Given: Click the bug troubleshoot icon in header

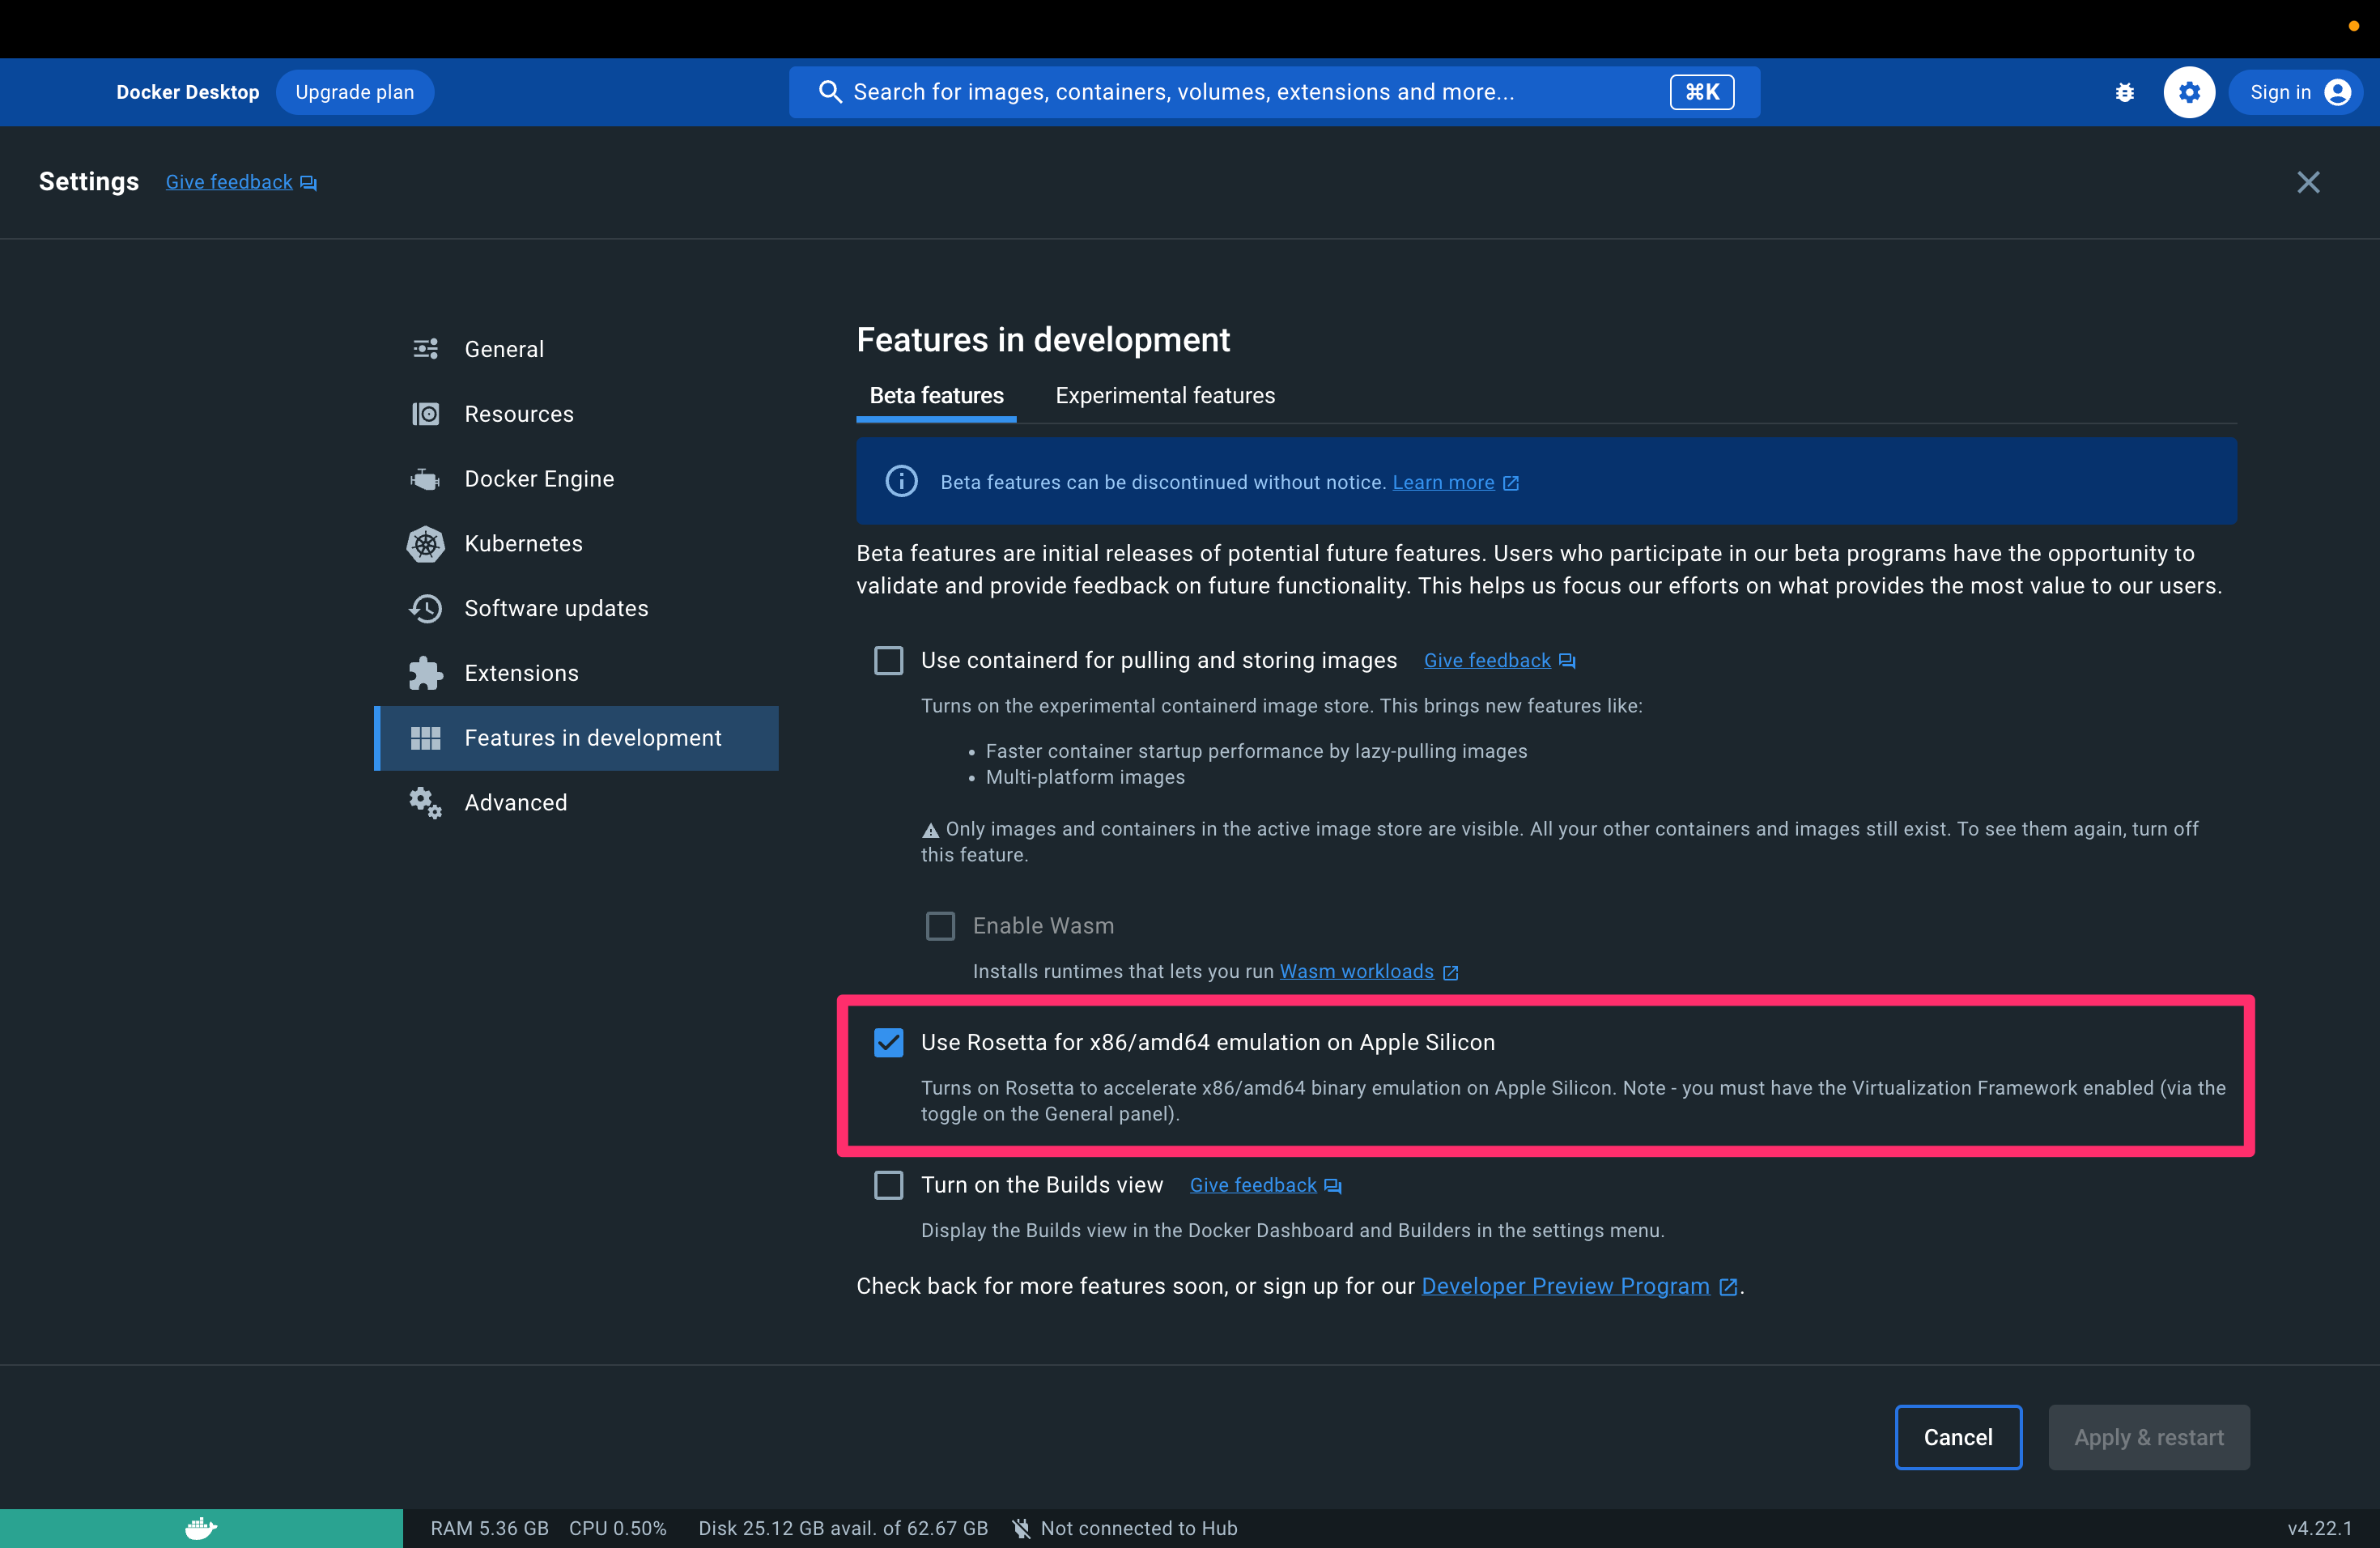Looking at the screenshot, I should click(x=2125, y=92).
